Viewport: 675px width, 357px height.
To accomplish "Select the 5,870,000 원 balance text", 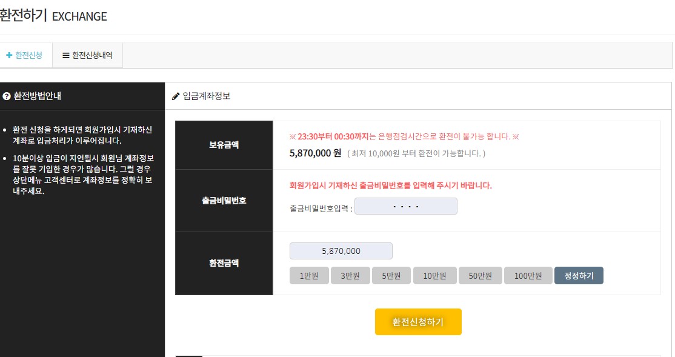I will (316, 153).
